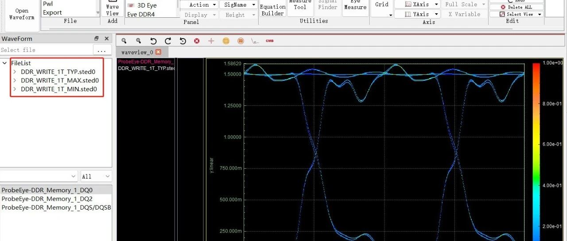Select Eye DDR4 in panel list
Viewport: 567px width, 241px height.
pos(141,14)
